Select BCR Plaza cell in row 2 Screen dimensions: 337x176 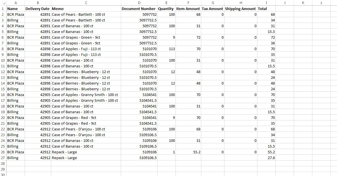(x=16, y=14)
